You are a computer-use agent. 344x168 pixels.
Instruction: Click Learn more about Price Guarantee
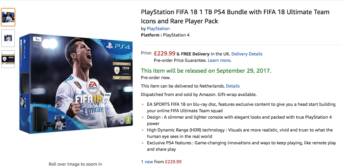pyautogui.click(x=219, y=60)
